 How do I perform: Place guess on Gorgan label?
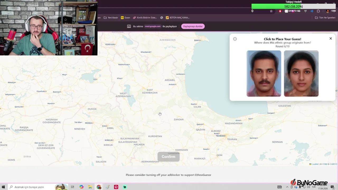271,113
